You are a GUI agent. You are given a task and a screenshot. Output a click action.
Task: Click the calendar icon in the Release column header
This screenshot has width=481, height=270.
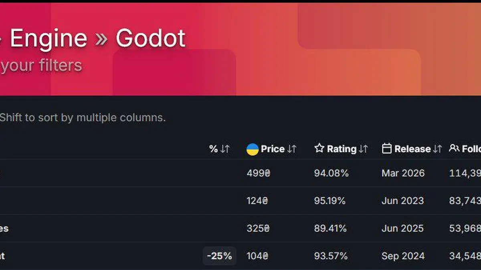click(386, 148)
